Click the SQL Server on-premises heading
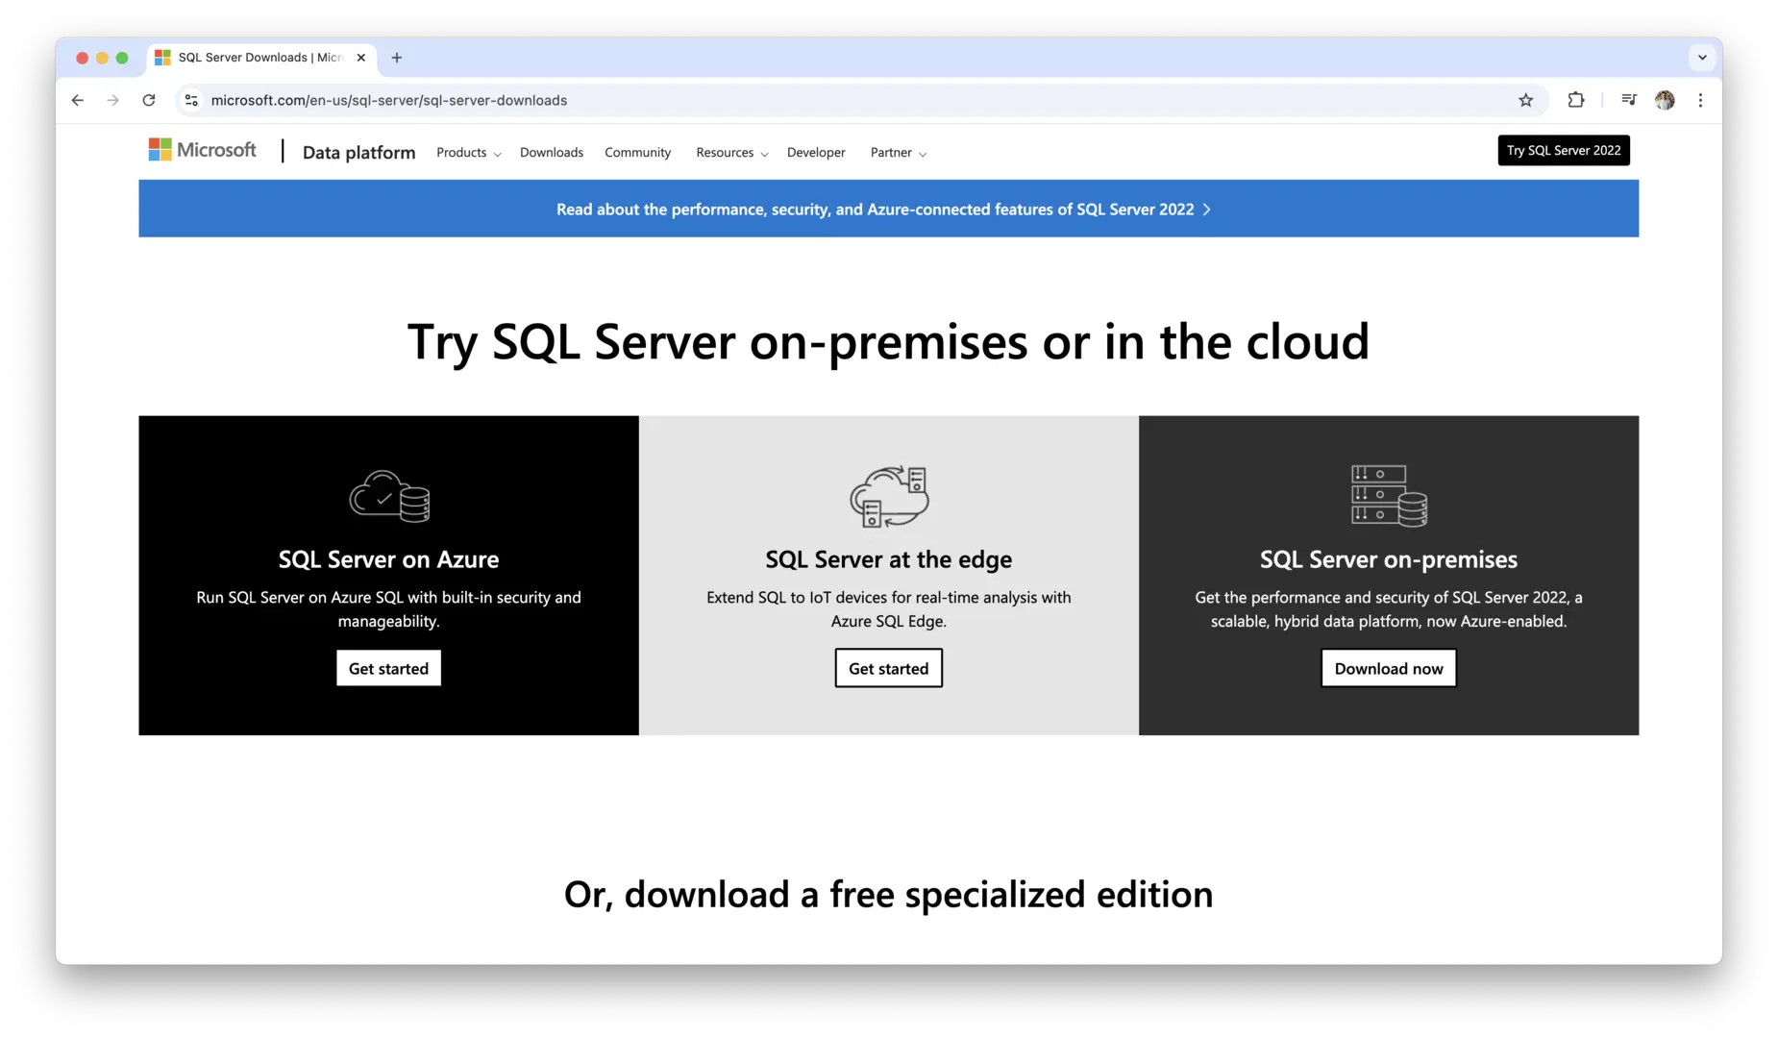 coord(1389,559)
